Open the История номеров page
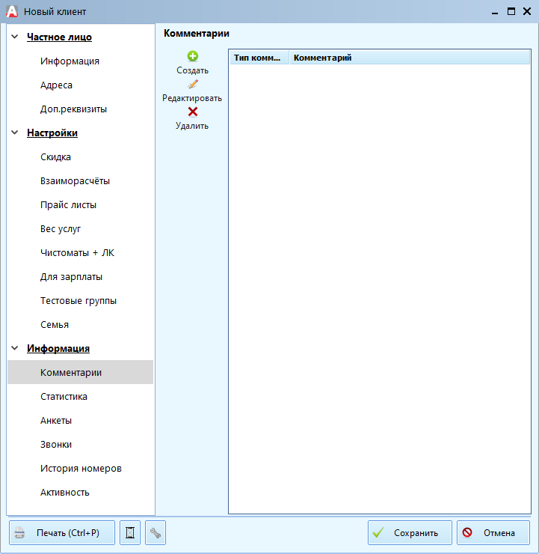Image resolution: width=539 pixels, height=554 pixels. [x=81, y=469]
